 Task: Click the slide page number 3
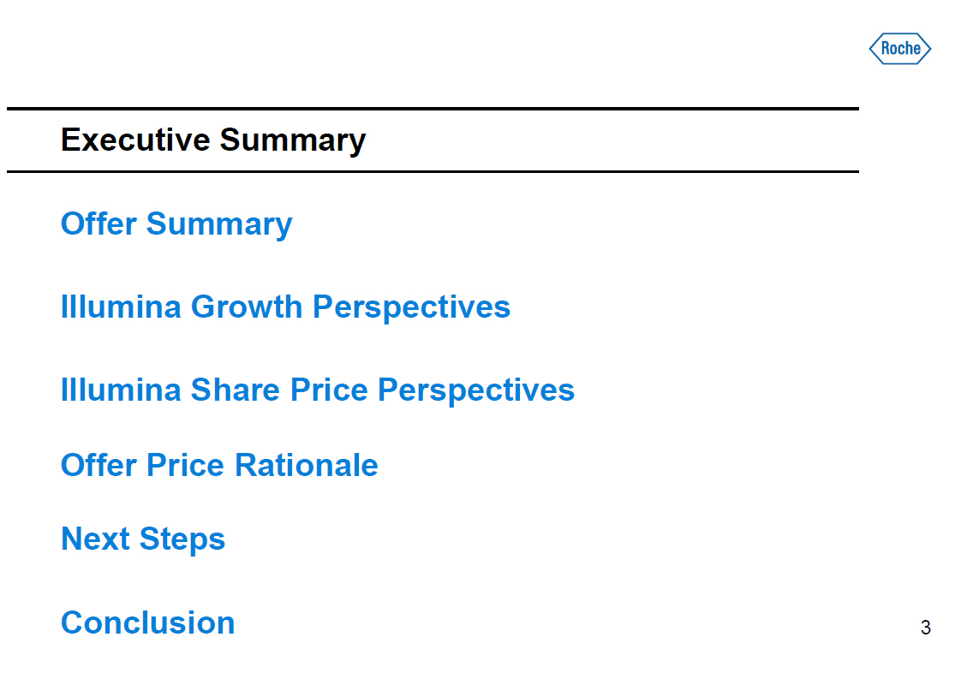tap(925, 628)
